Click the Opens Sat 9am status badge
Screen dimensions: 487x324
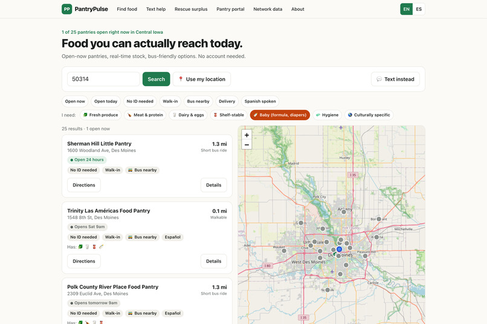pos(88,227)
